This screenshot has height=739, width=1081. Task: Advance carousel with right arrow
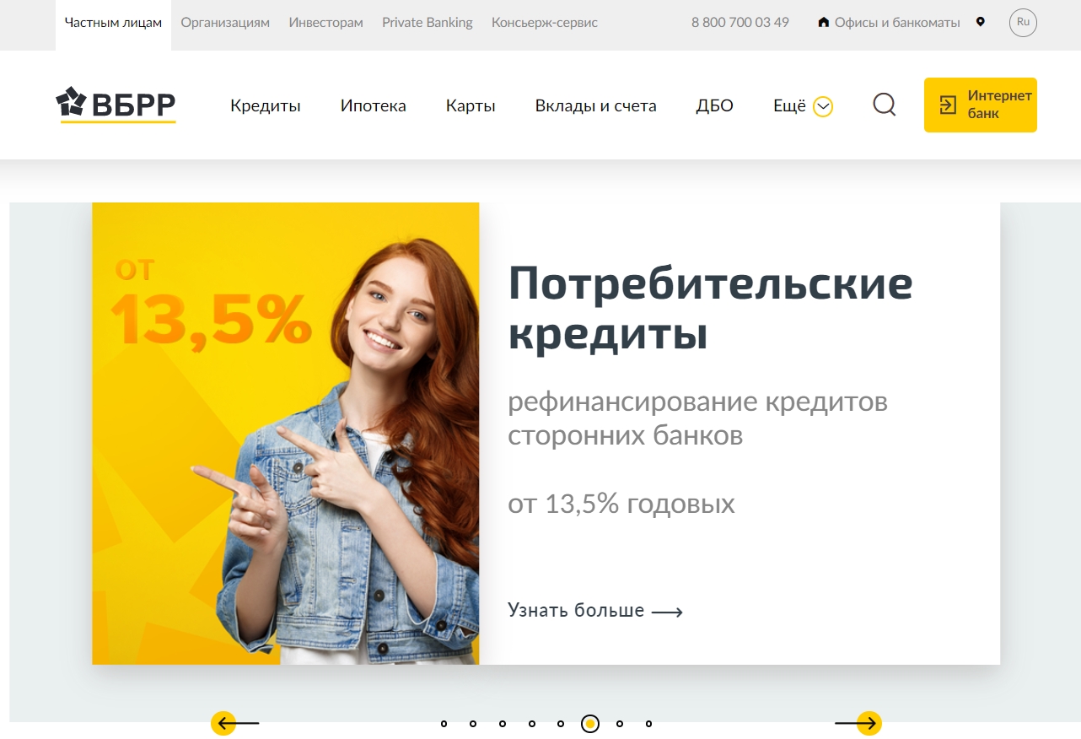click(x=858, y=724)
